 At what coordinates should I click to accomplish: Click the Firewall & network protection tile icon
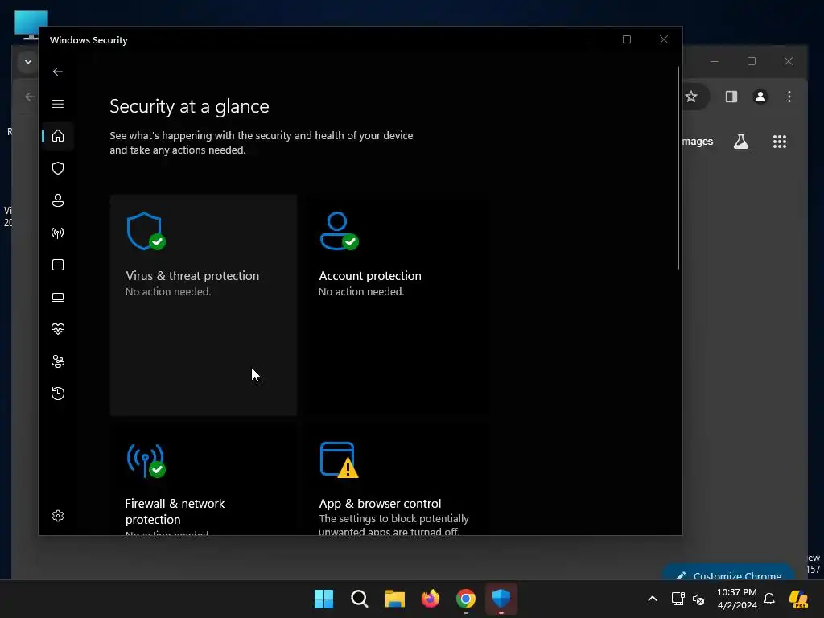pos(146,460)
